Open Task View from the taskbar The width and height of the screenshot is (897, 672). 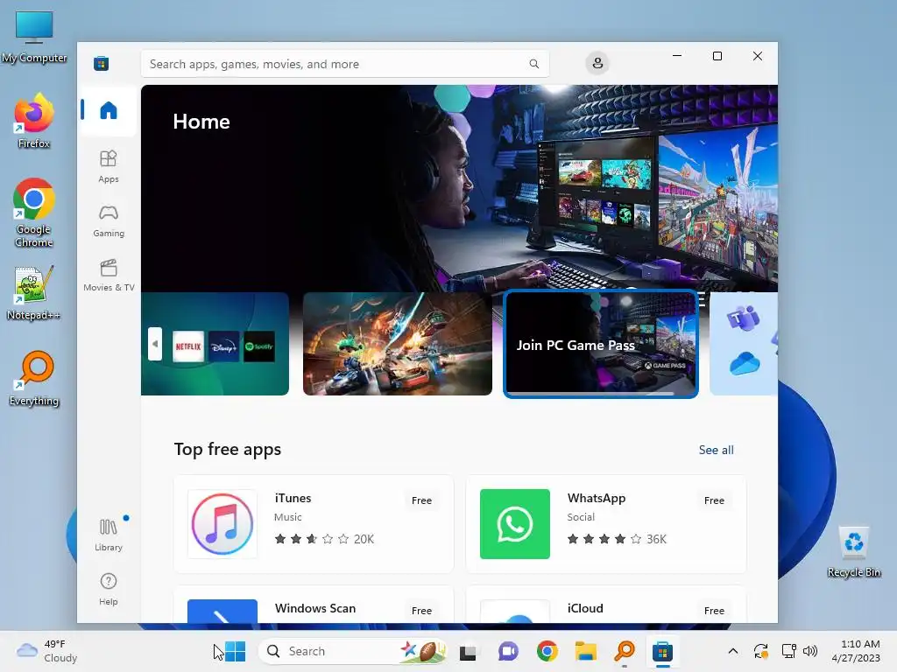pyautogui.click(x=468, y=651)
